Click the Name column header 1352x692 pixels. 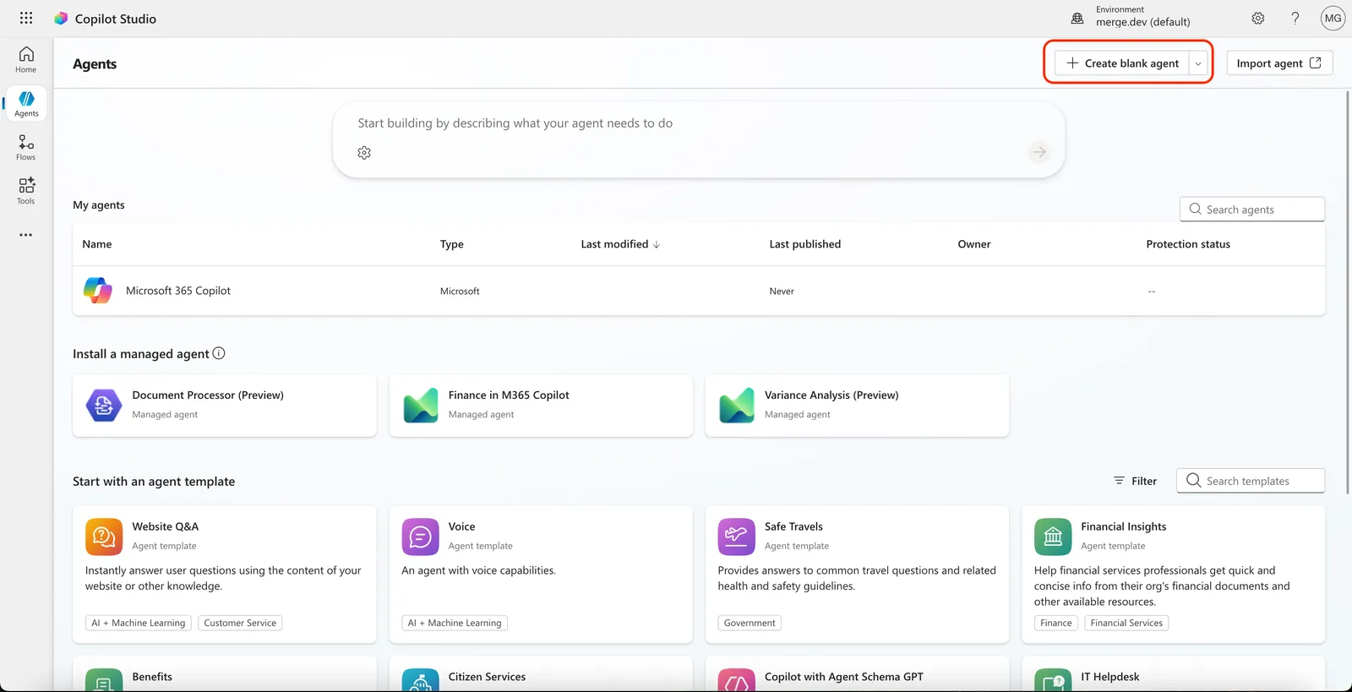point(97,244)
